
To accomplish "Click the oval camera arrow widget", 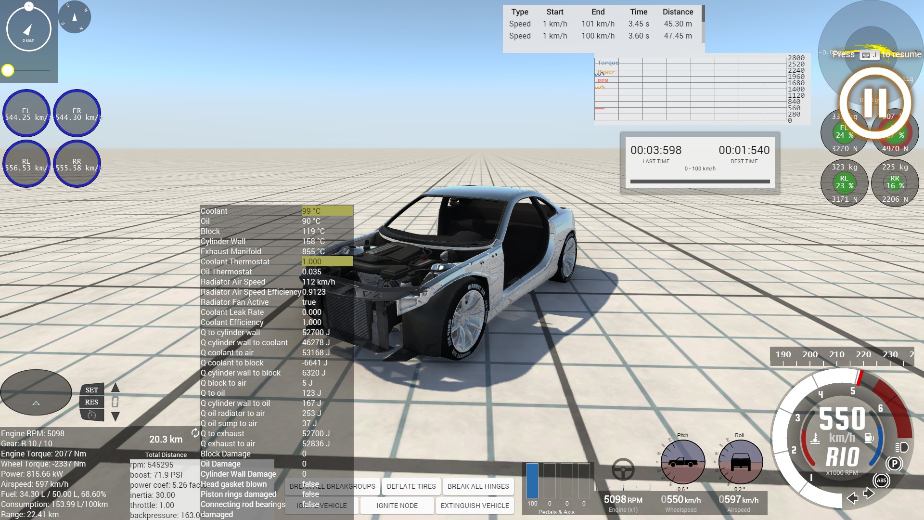I will click(x=36, y=392).
